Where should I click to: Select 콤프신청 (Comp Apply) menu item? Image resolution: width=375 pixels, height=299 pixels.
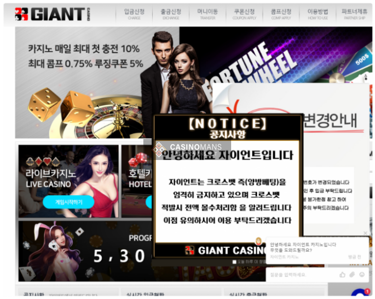281,14
